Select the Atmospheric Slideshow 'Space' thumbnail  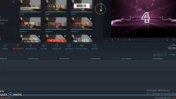pyautogui.click(x=30, y=6)
